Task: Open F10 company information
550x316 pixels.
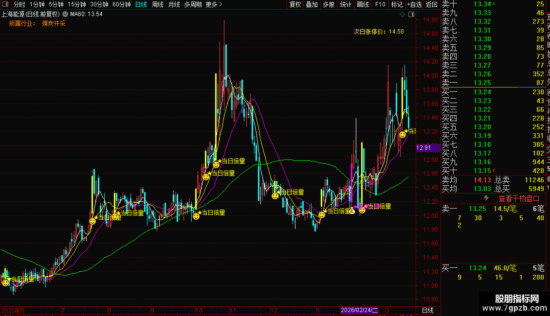Action: [380, 4]
